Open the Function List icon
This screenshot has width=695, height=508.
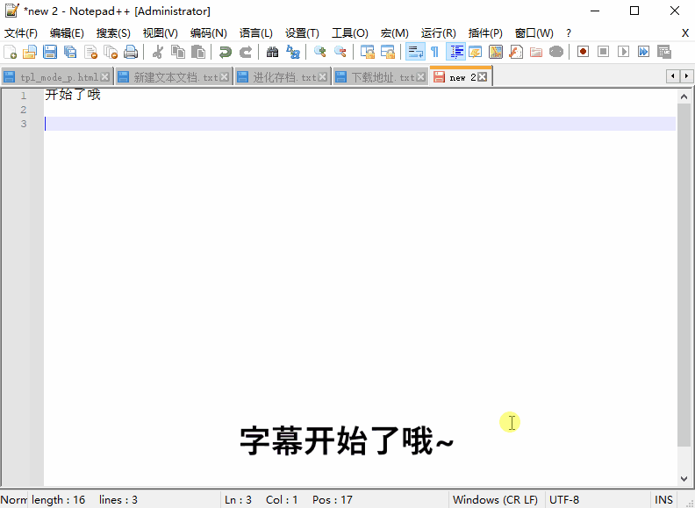tap(515, 52)
